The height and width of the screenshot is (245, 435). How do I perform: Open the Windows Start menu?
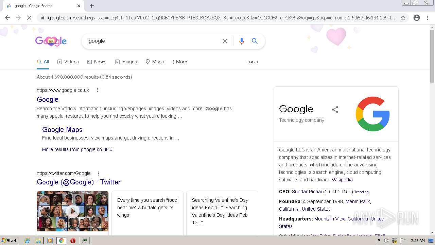point(10,241)
